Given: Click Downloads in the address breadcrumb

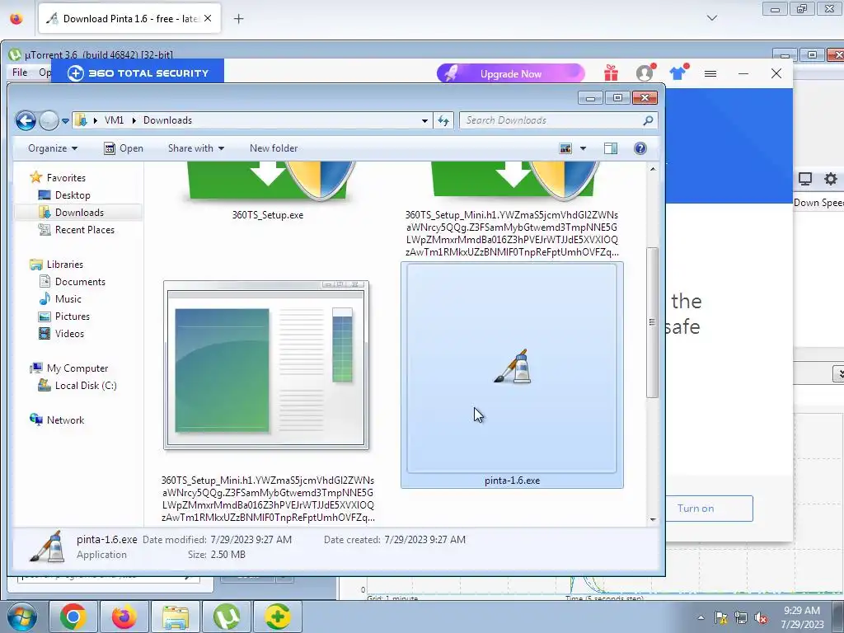Looking at the screenshot, I should coord(167,120).
